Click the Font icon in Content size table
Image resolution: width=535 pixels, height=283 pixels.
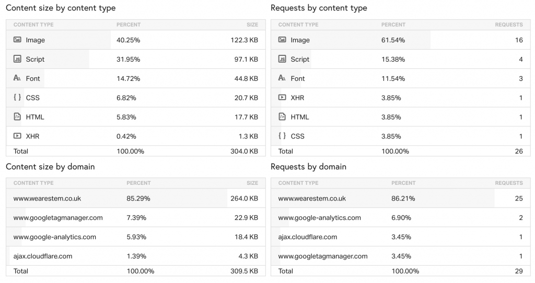(x=17, y=78)
